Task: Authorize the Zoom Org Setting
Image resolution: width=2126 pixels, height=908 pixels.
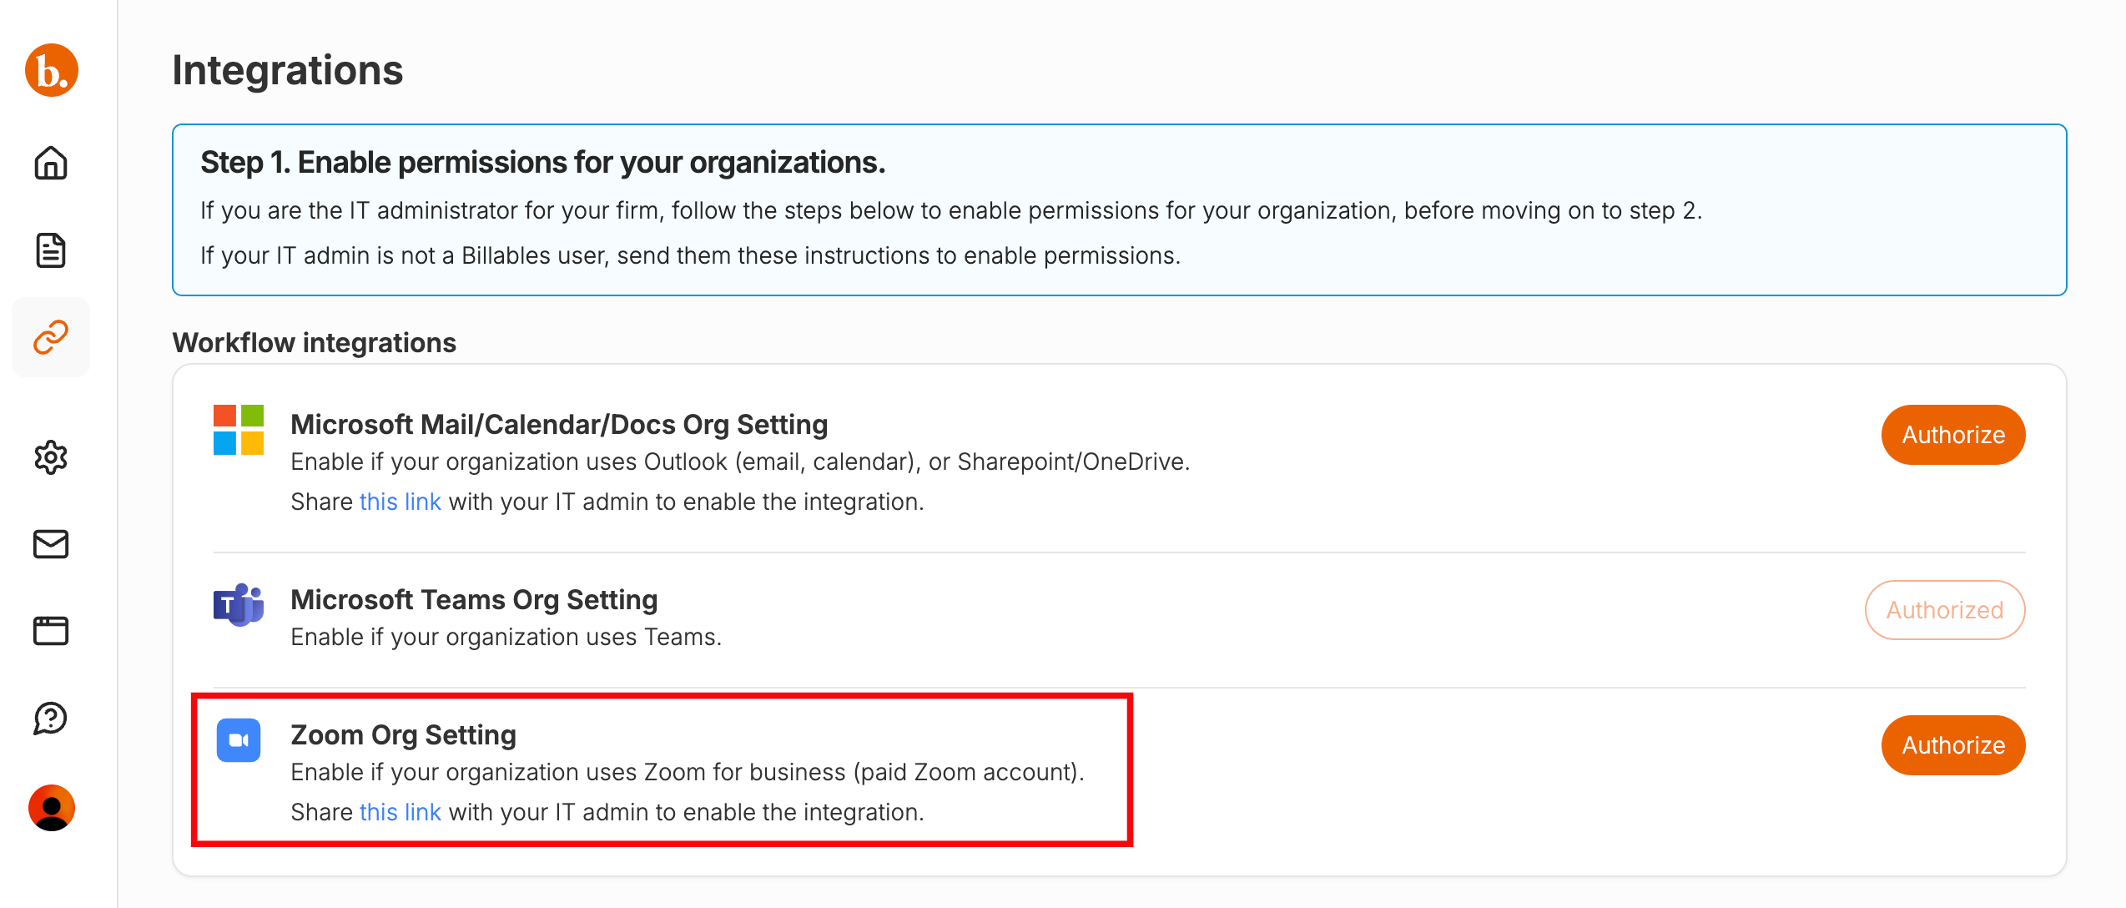Action: click(x=1952, y=745)
